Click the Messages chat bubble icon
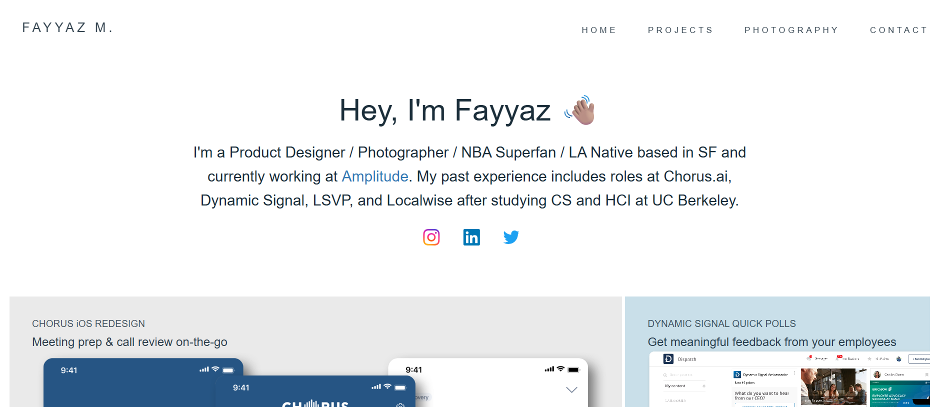The image size is (938, 407). 809,358
